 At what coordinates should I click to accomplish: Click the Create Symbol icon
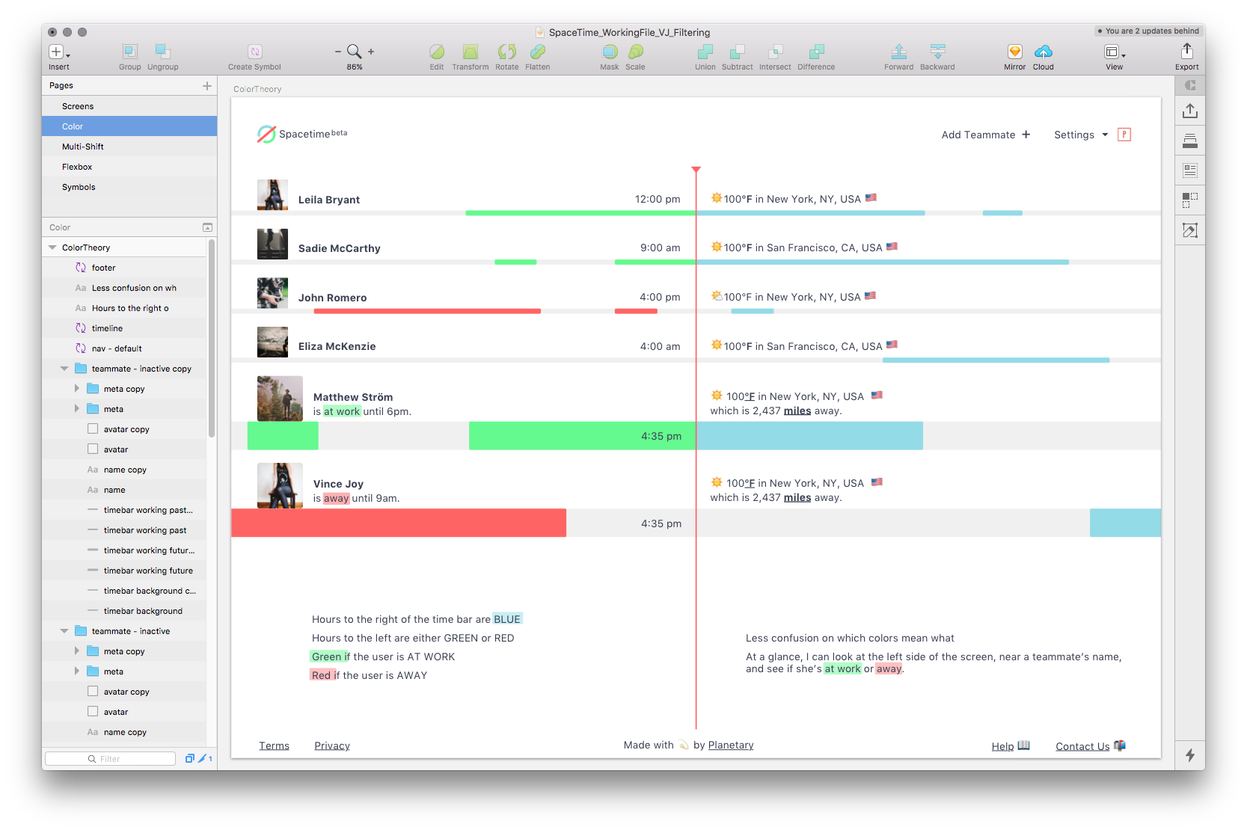pyautogui.click(x=254, y=52)
